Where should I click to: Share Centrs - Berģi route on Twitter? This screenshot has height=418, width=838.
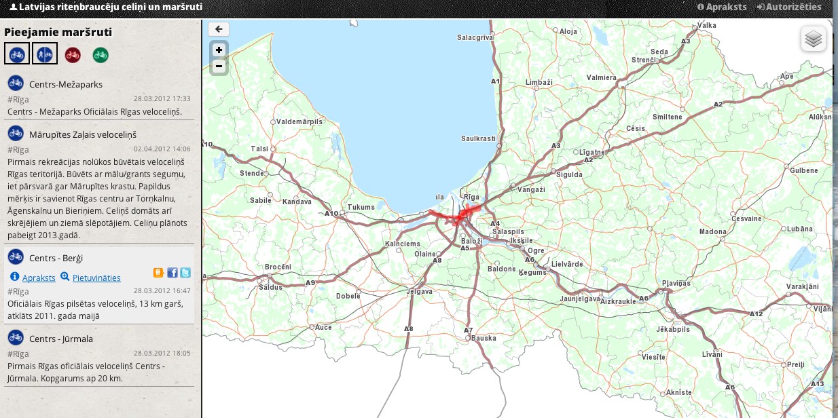coord(185,273)
